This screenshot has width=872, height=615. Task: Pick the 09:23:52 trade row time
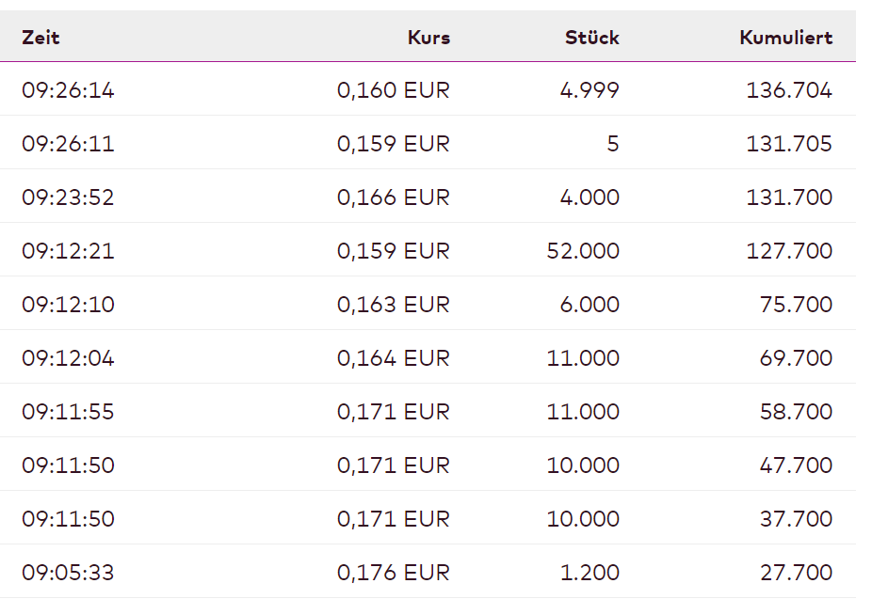click(68, 197)
